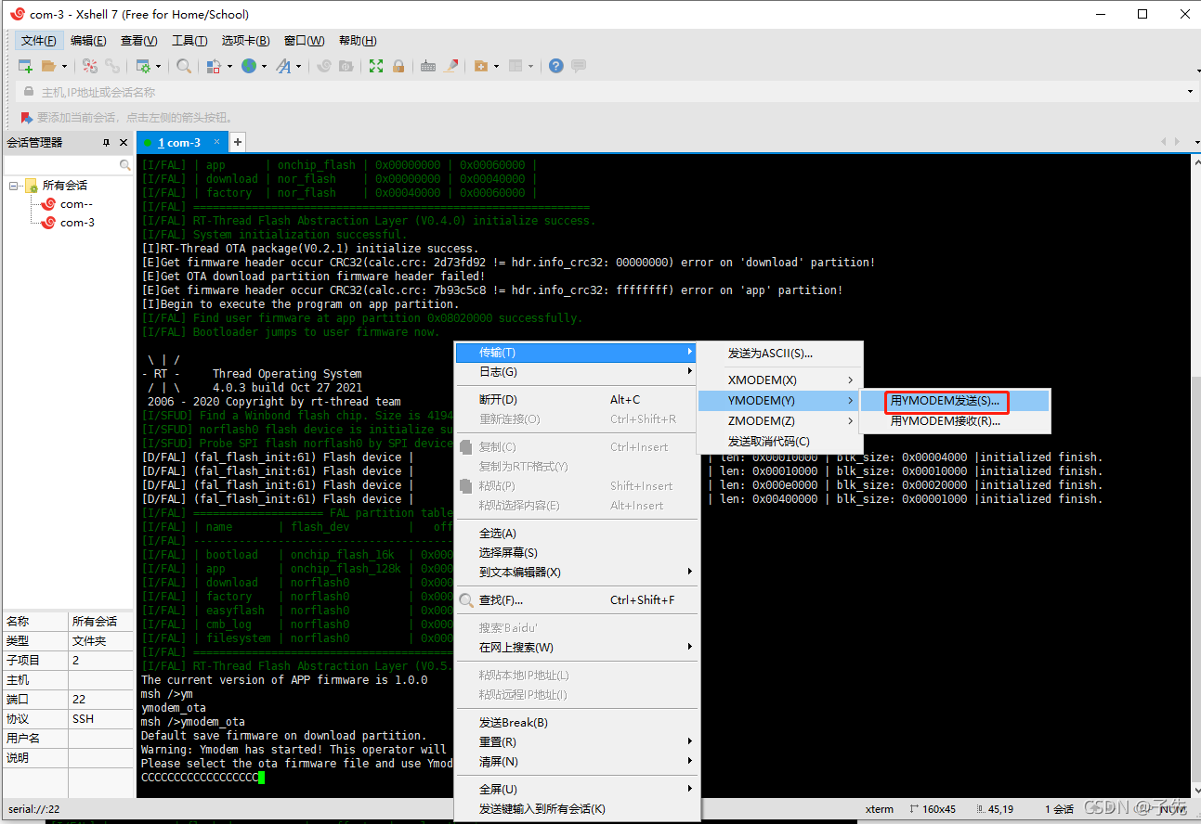Click the Xftp swirl toolbar icon
The height and width of the screenshot is (824, 1201).
pyautogui.click(x=324, y=66)
